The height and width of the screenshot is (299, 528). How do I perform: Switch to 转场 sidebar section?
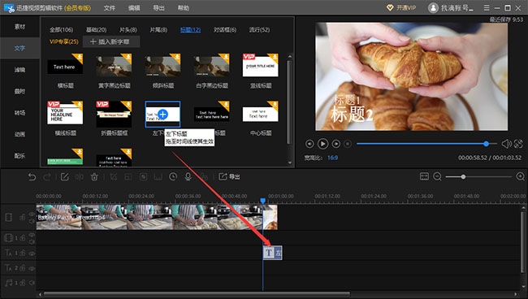pyautogui.click(x=19, y=113)
